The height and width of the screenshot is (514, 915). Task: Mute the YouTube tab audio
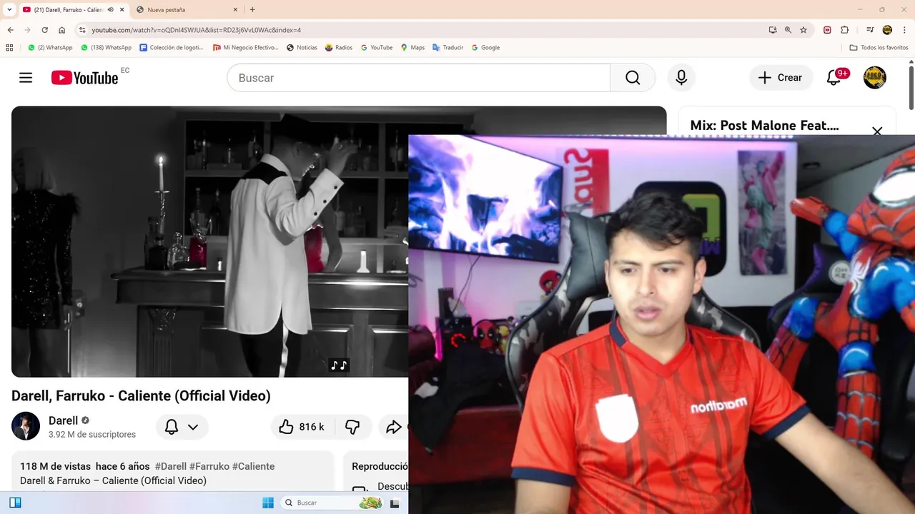(x=111, y=10)
